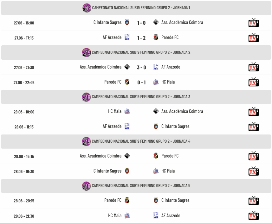
Task: Open TV broadcast for AF Arazede vs Parede FC
Action: [x=253, y=38]
